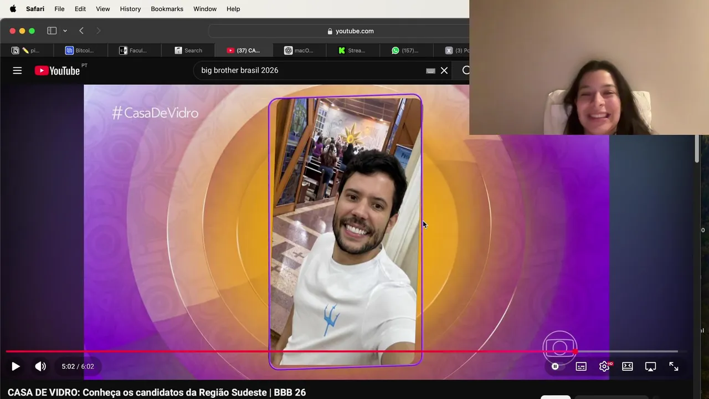The image size is (709, 399).
Task: Click the page vertical scrollbar
Action: pos(697,149)
